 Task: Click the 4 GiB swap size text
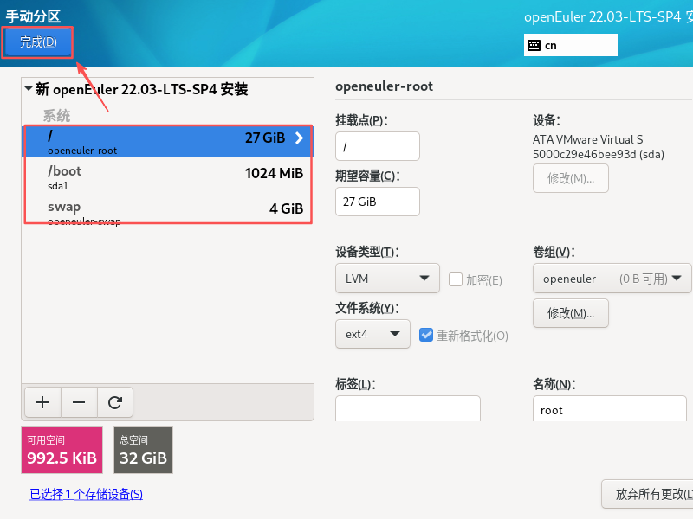point(287,208)
